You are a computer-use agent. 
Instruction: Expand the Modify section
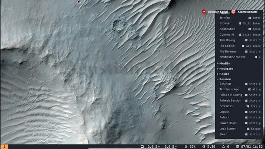[224, 63]
